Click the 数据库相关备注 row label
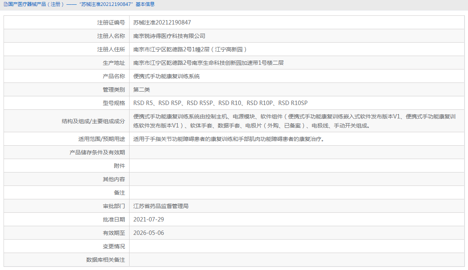The width and height of the screenshot is (468, 270). click(107, 260)
